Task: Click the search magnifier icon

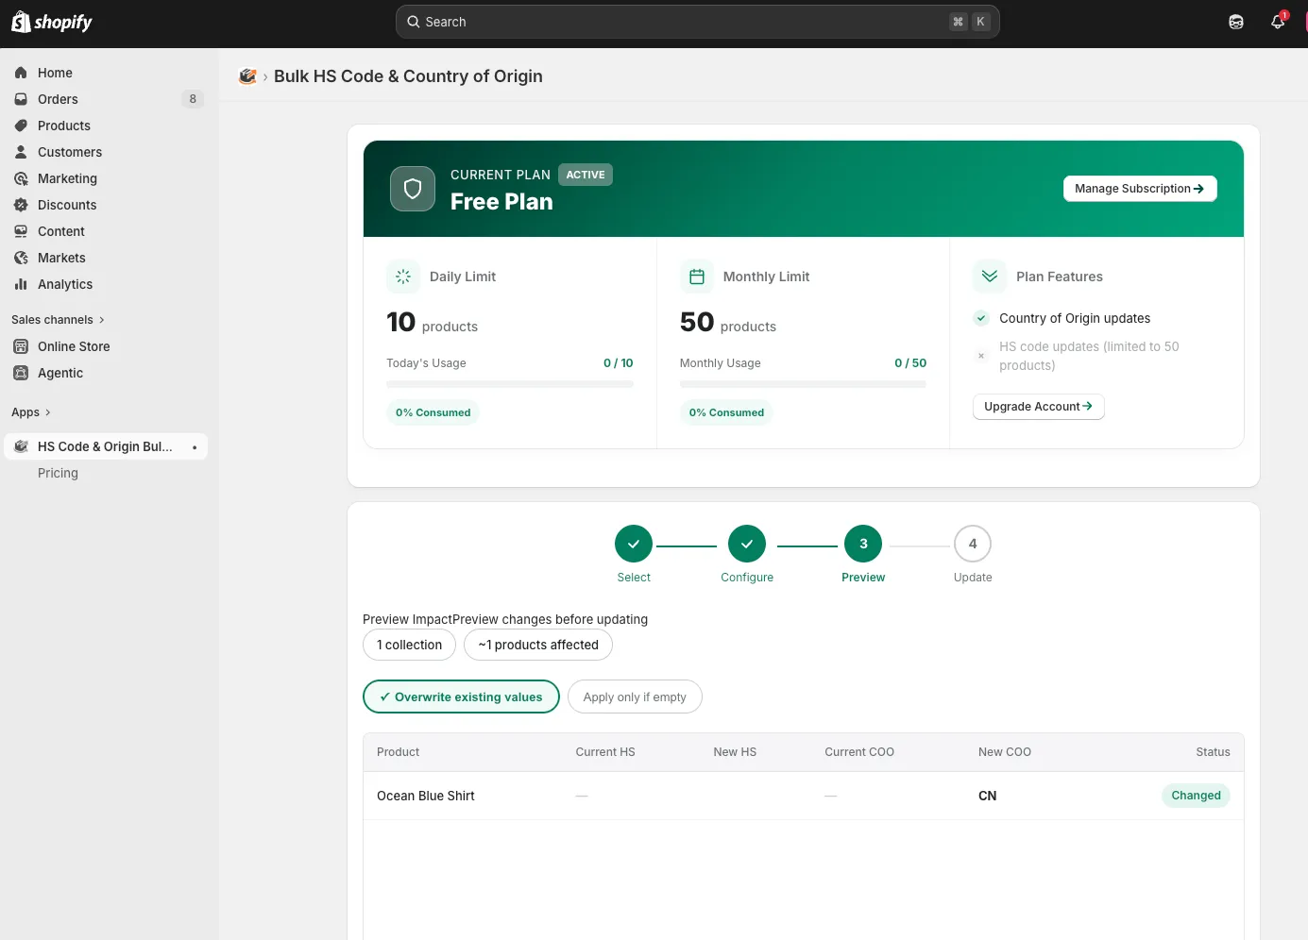Action: 414,22
